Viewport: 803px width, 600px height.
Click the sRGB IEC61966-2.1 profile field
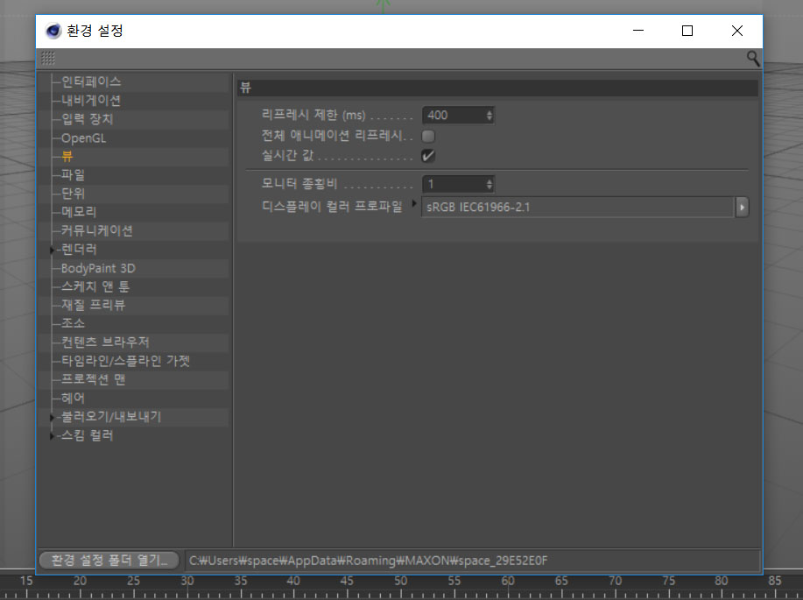click(x=578, y=208)
